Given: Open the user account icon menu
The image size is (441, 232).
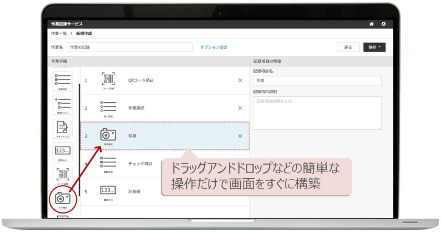Looking at the screenshot, I should tap(383, 24).
